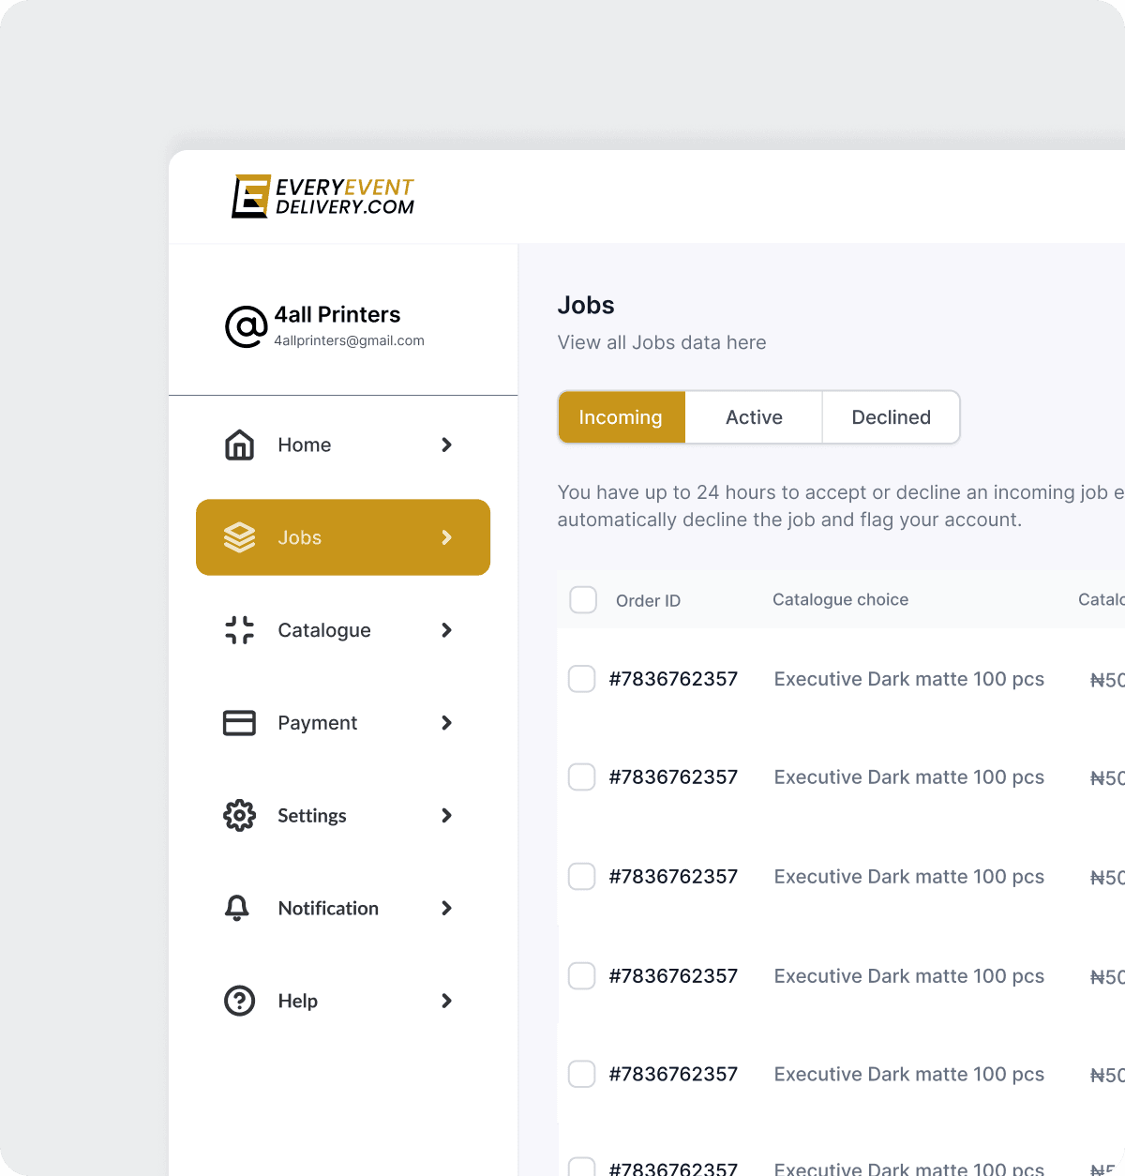Check the first order row checkbox
The height and width of the screenshot is (1176, 1125).
point(582,679)
